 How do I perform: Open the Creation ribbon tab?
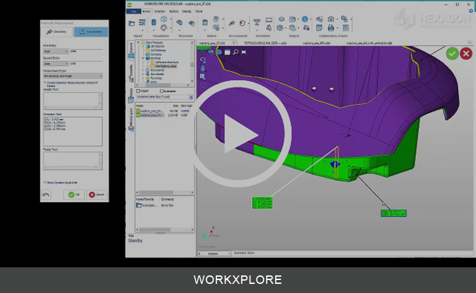point(160,12)
